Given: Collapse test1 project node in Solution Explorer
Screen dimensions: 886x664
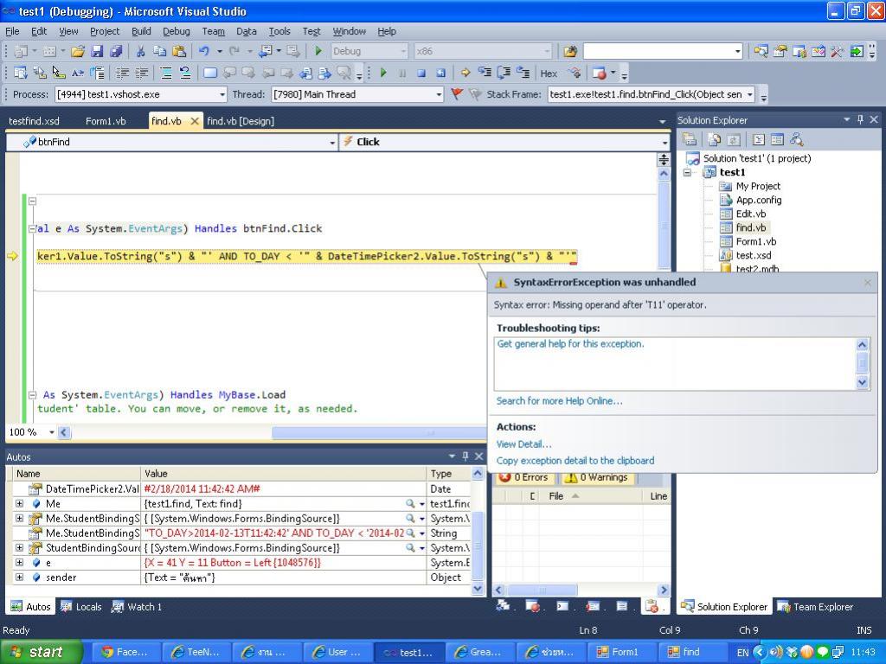Looking at the screenshot, I should click(x=687, y=172).
